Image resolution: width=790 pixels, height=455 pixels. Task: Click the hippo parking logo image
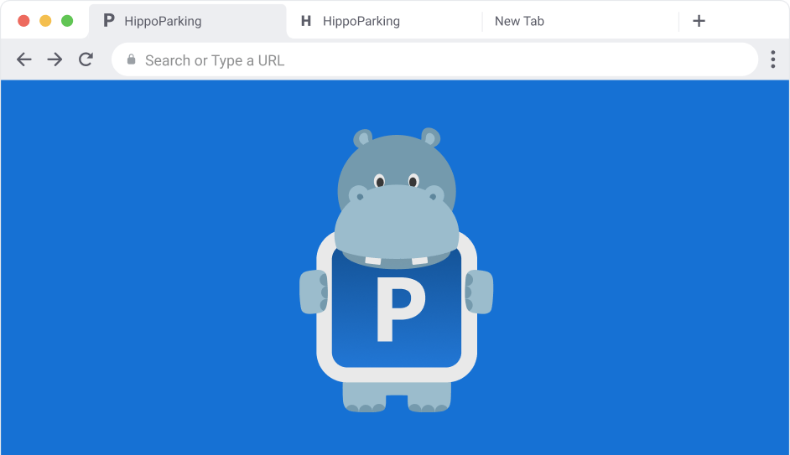coord(397,271)
